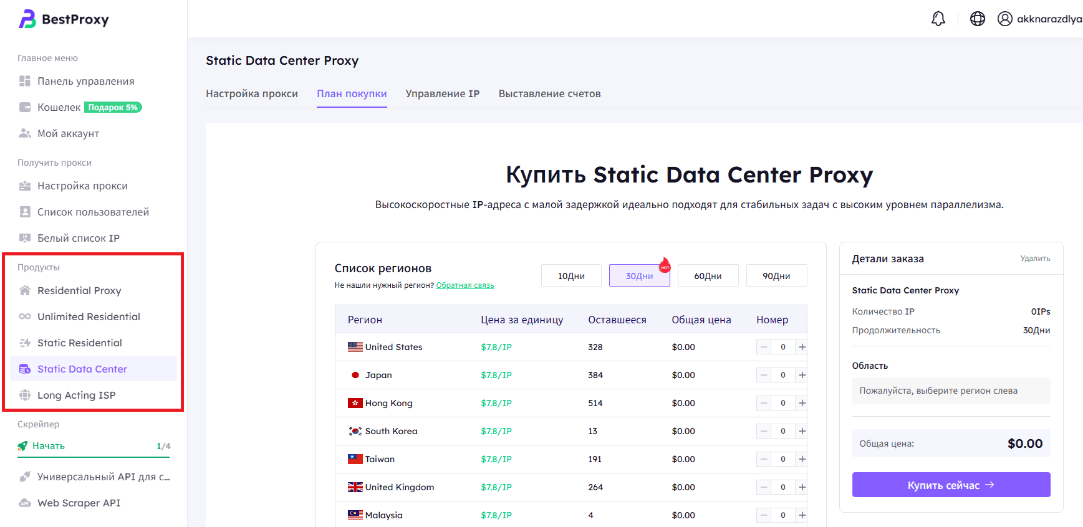This screenshot has height=527, width=1083.
Task: Open Выставление счетов tab
Action: pyautogui.click(x=549, y=93)
